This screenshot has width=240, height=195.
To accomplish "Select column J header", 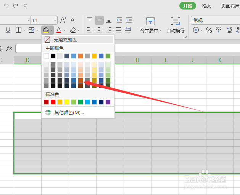I will tap(192, 60).
